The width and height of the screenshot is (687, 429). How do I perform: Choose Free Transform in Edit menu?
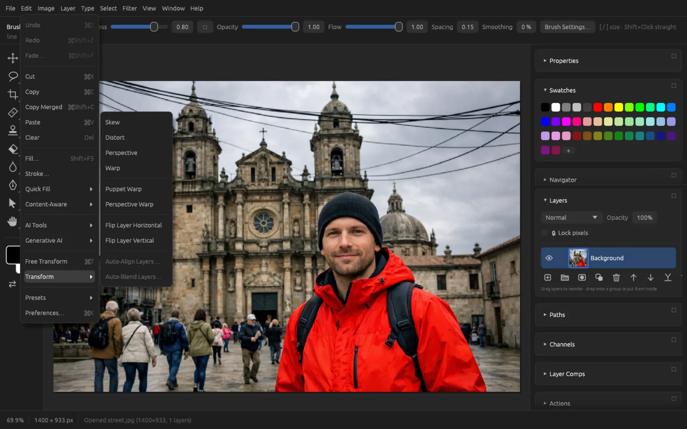point(59,261)
